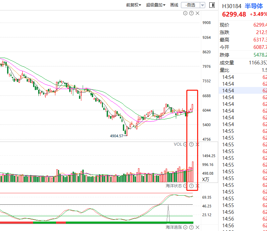Open the 海洋追涨 indicator settings icon
The height and width of the screenshot is (231, 267).
pos(185,227)
